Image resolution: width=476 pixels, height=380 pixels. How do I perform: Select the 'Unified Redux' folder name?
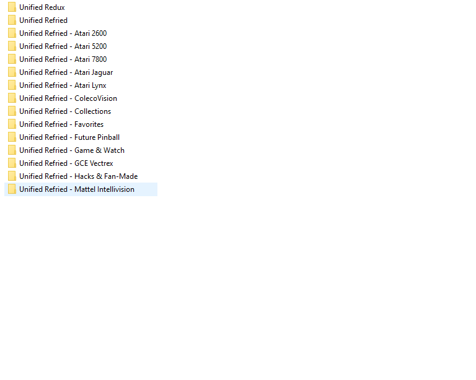(42, 7)
